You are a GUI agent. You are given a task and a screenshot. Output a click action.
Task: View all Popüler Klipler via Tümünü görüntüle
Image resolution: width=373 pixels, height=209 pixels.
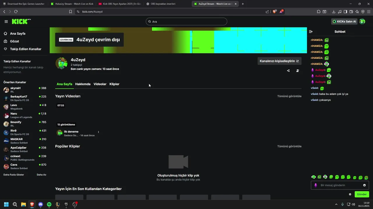click(x=289, y=146)
